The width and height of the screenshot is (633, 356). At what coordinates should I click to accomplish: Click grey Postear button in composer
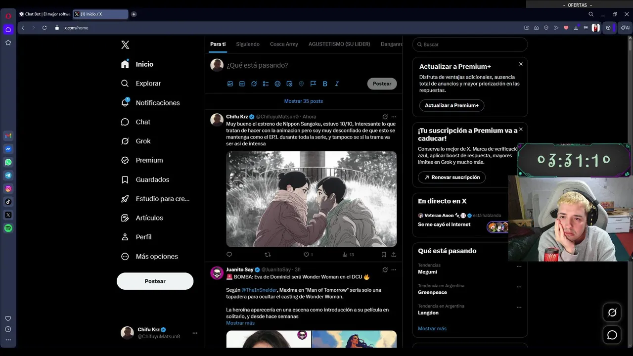pyautogui.click(x=382, y=84)
